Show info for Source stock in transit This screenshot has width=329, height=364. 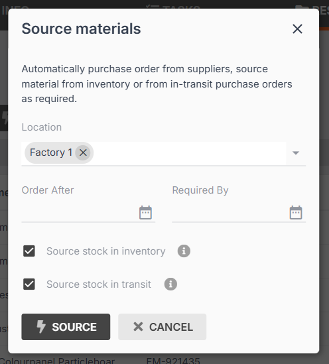click(x=170, y=284)
